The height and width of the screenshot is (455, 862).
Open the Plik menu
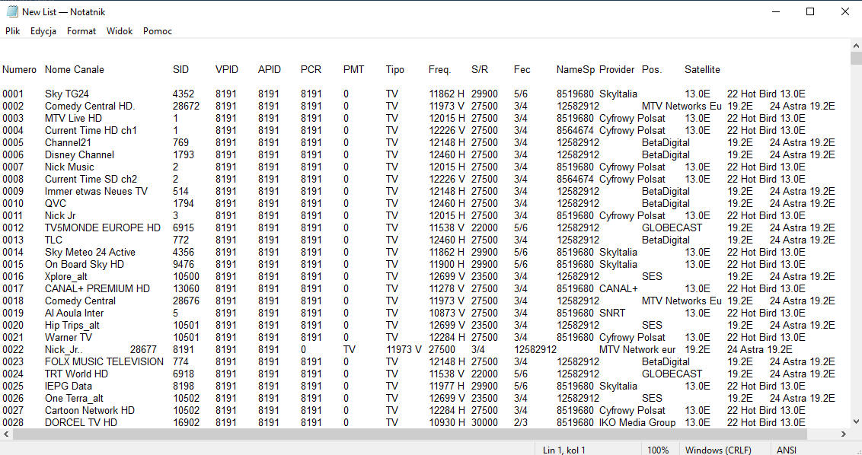[x=13, y=30]
